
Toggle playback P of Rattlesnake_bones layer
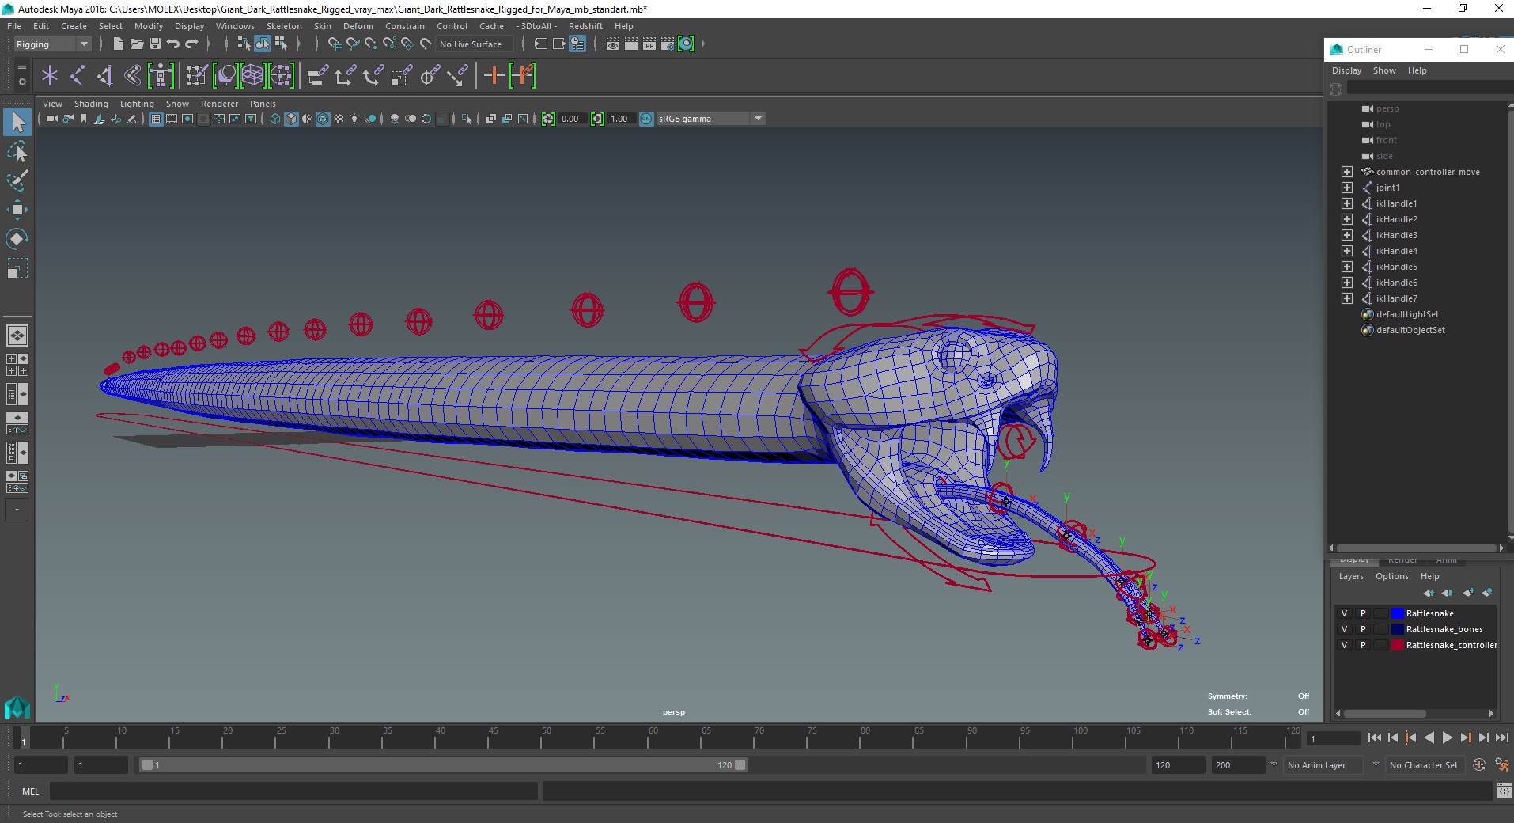point(1363,629)
